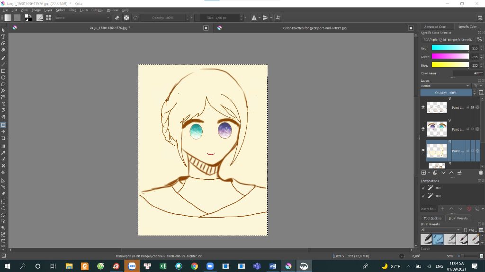Select the Text tool
The width and height of the screenshot is (485, 272).
coord(3,36)
